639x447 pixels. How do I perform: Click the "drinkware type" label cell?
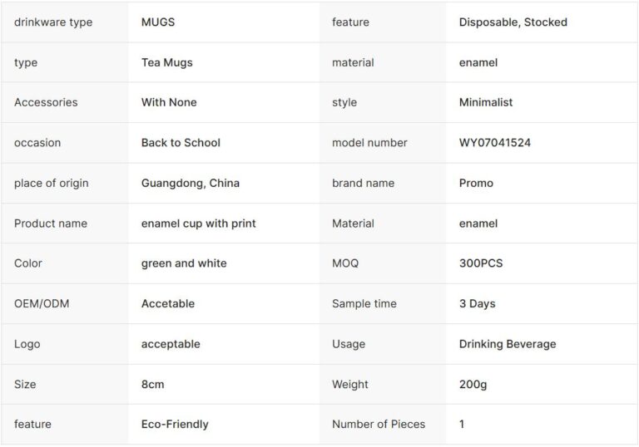53,22
